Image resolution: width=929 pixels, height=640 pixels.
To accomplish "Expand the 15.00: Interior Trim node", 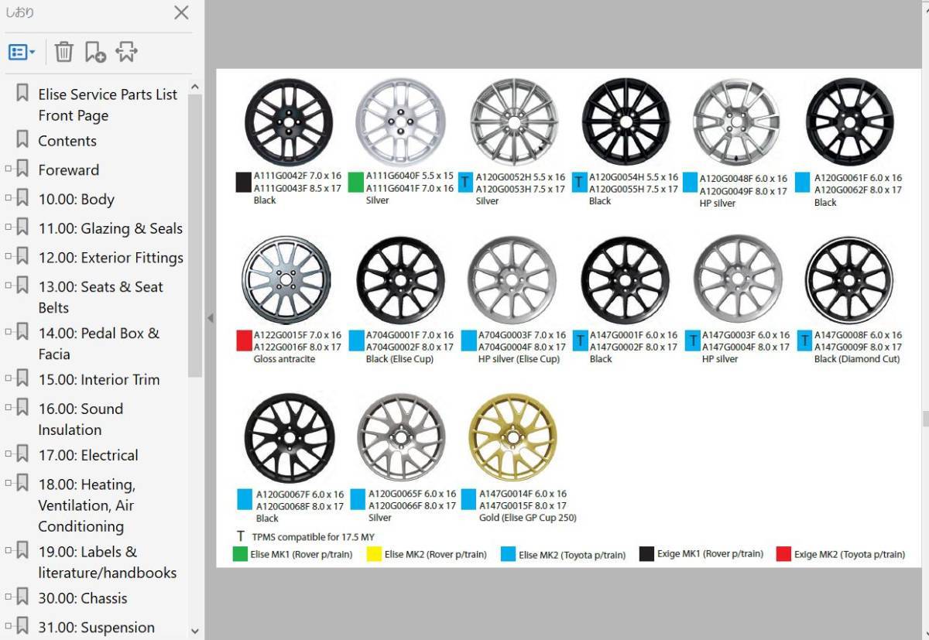I will click(9, 378).
